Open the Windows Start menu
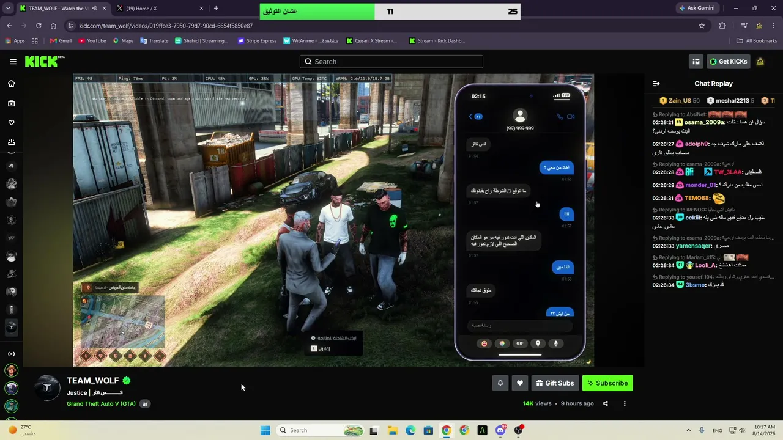 pyautogui.click(x=265, y=430)
